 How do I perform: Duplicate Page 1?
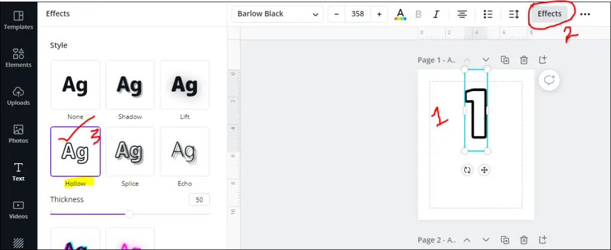tap(505, 60)
